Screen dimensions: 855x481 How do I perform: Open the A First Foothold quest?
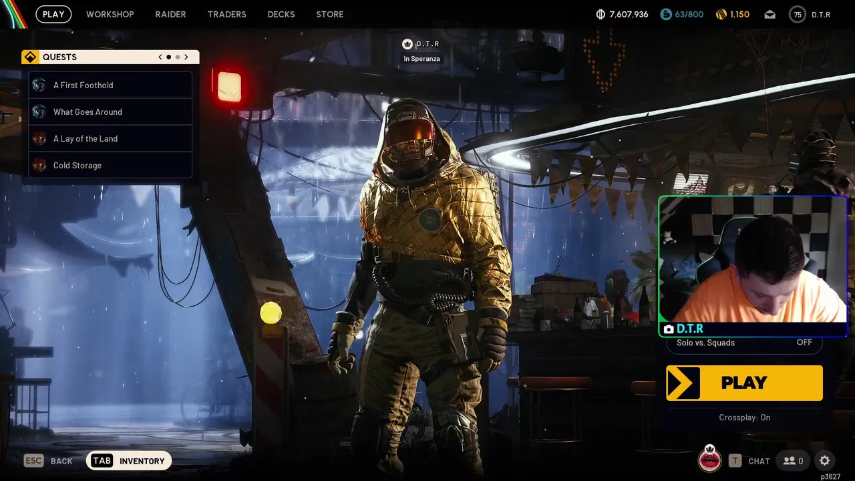(110, 85)
